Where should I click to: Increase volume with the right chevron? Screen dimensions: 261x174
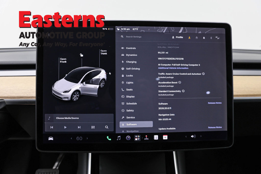[x=201, y=136]
